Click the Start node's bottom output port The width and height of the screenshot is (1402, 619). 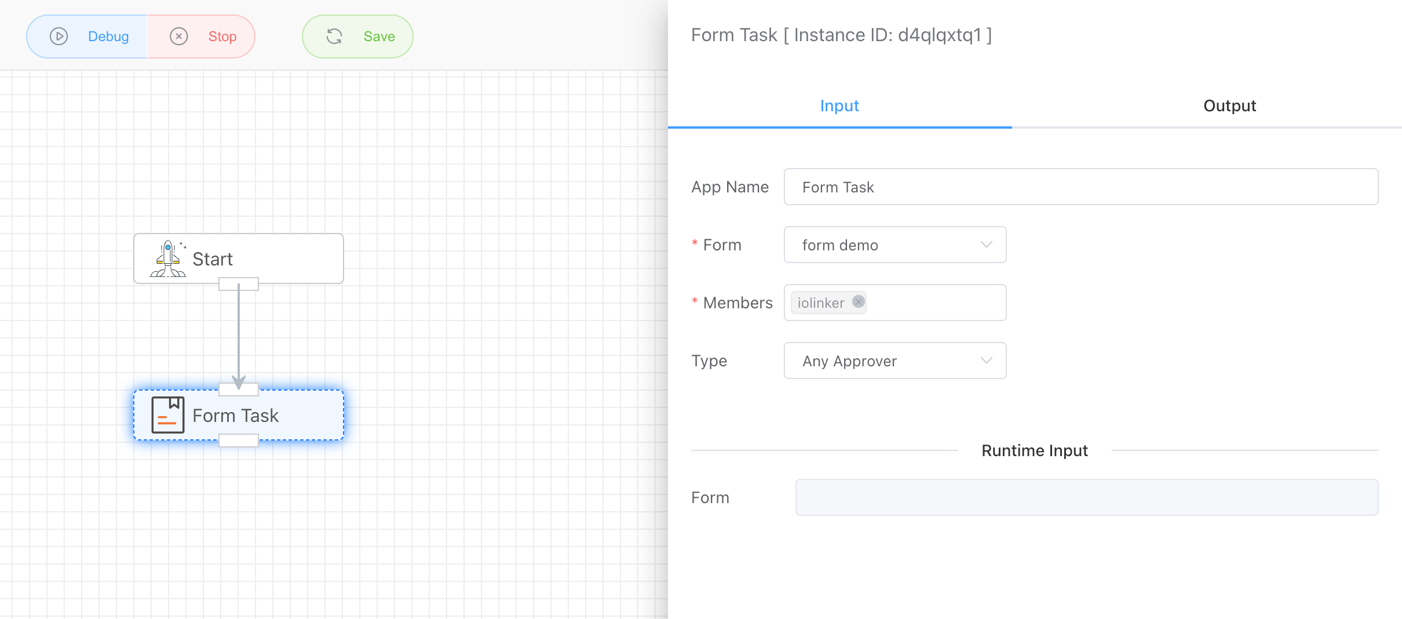[238, 284]
